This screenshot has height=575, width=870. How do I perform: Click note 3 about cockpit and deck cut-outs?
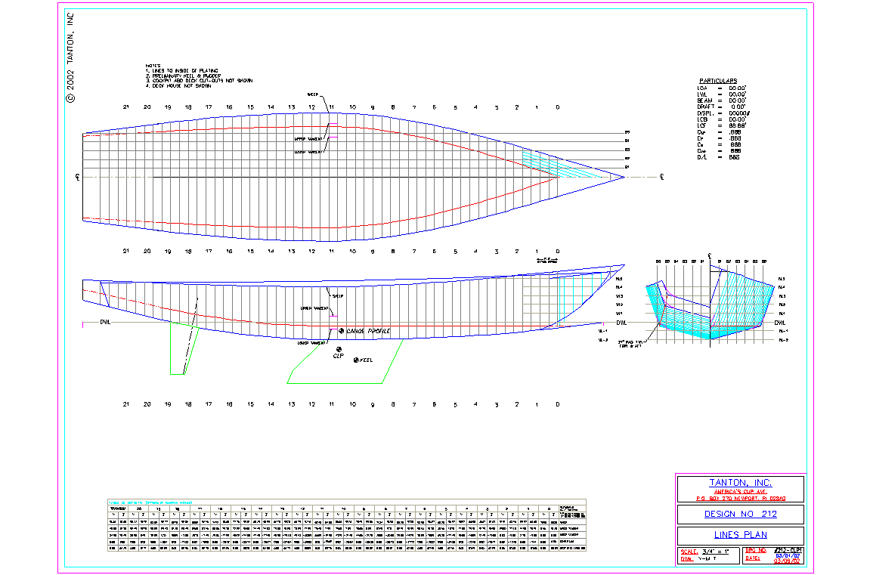click(200, 81)
